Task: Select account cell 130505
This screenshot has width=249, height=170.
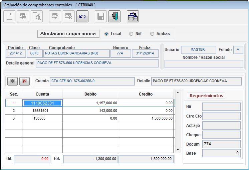Action: (x=42, y=118)
